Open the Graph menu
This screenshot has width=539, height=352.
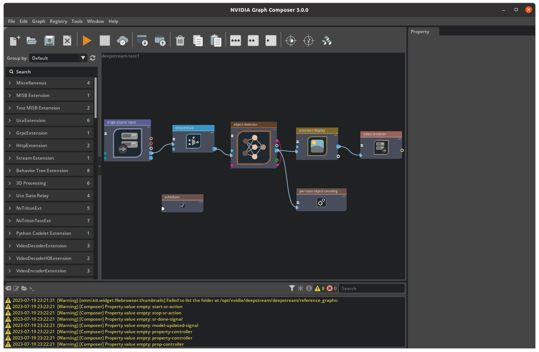coord(38,21)
